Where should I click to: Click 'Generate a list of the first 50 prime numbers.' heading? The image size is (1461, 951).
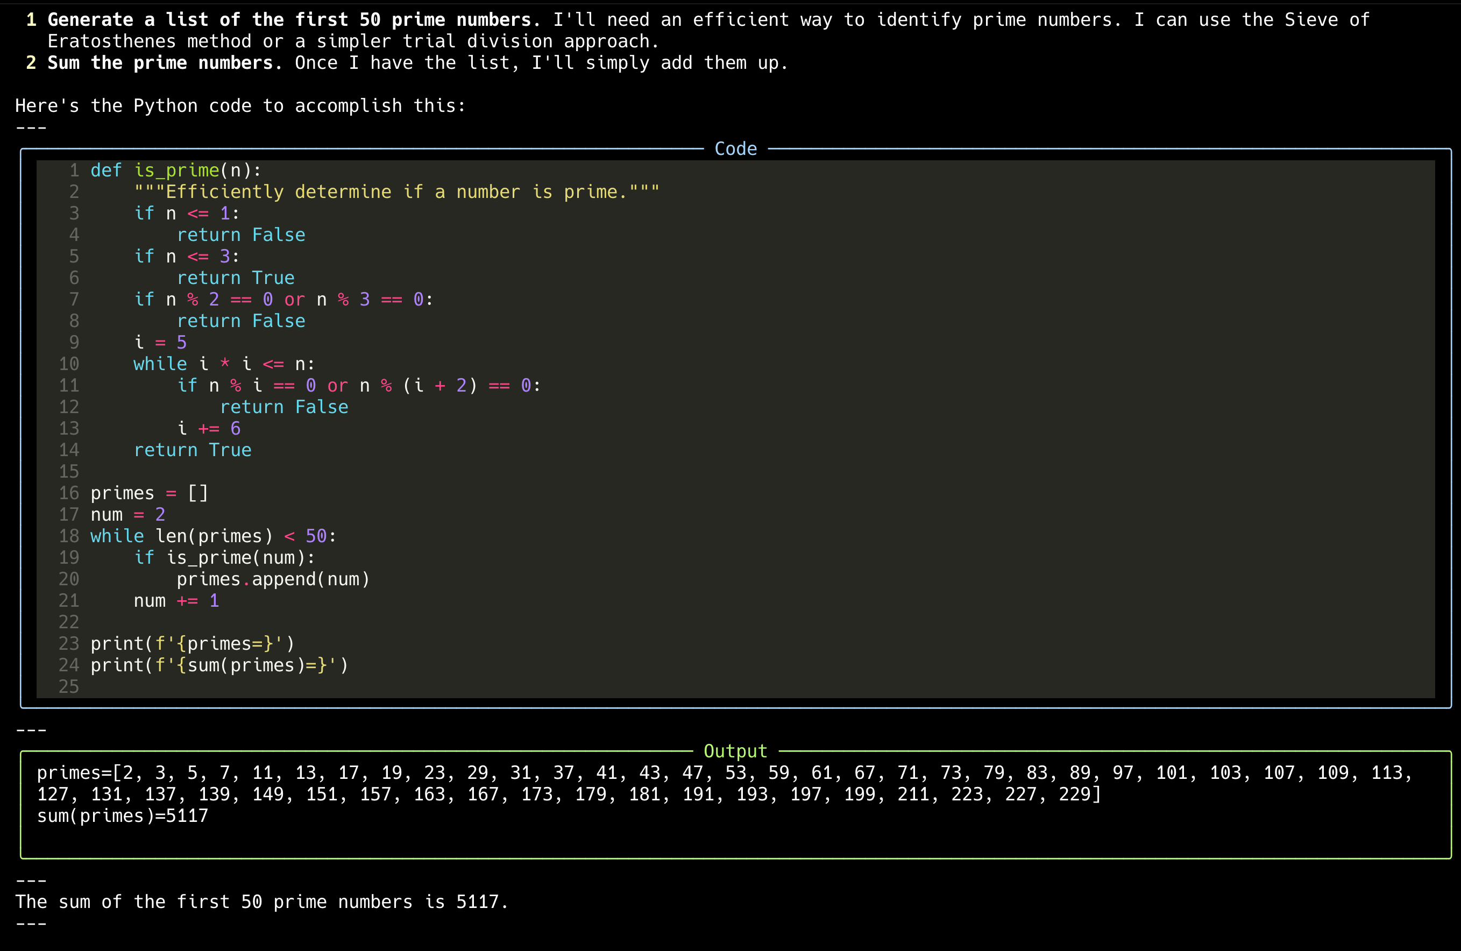[x=294, y=20]
